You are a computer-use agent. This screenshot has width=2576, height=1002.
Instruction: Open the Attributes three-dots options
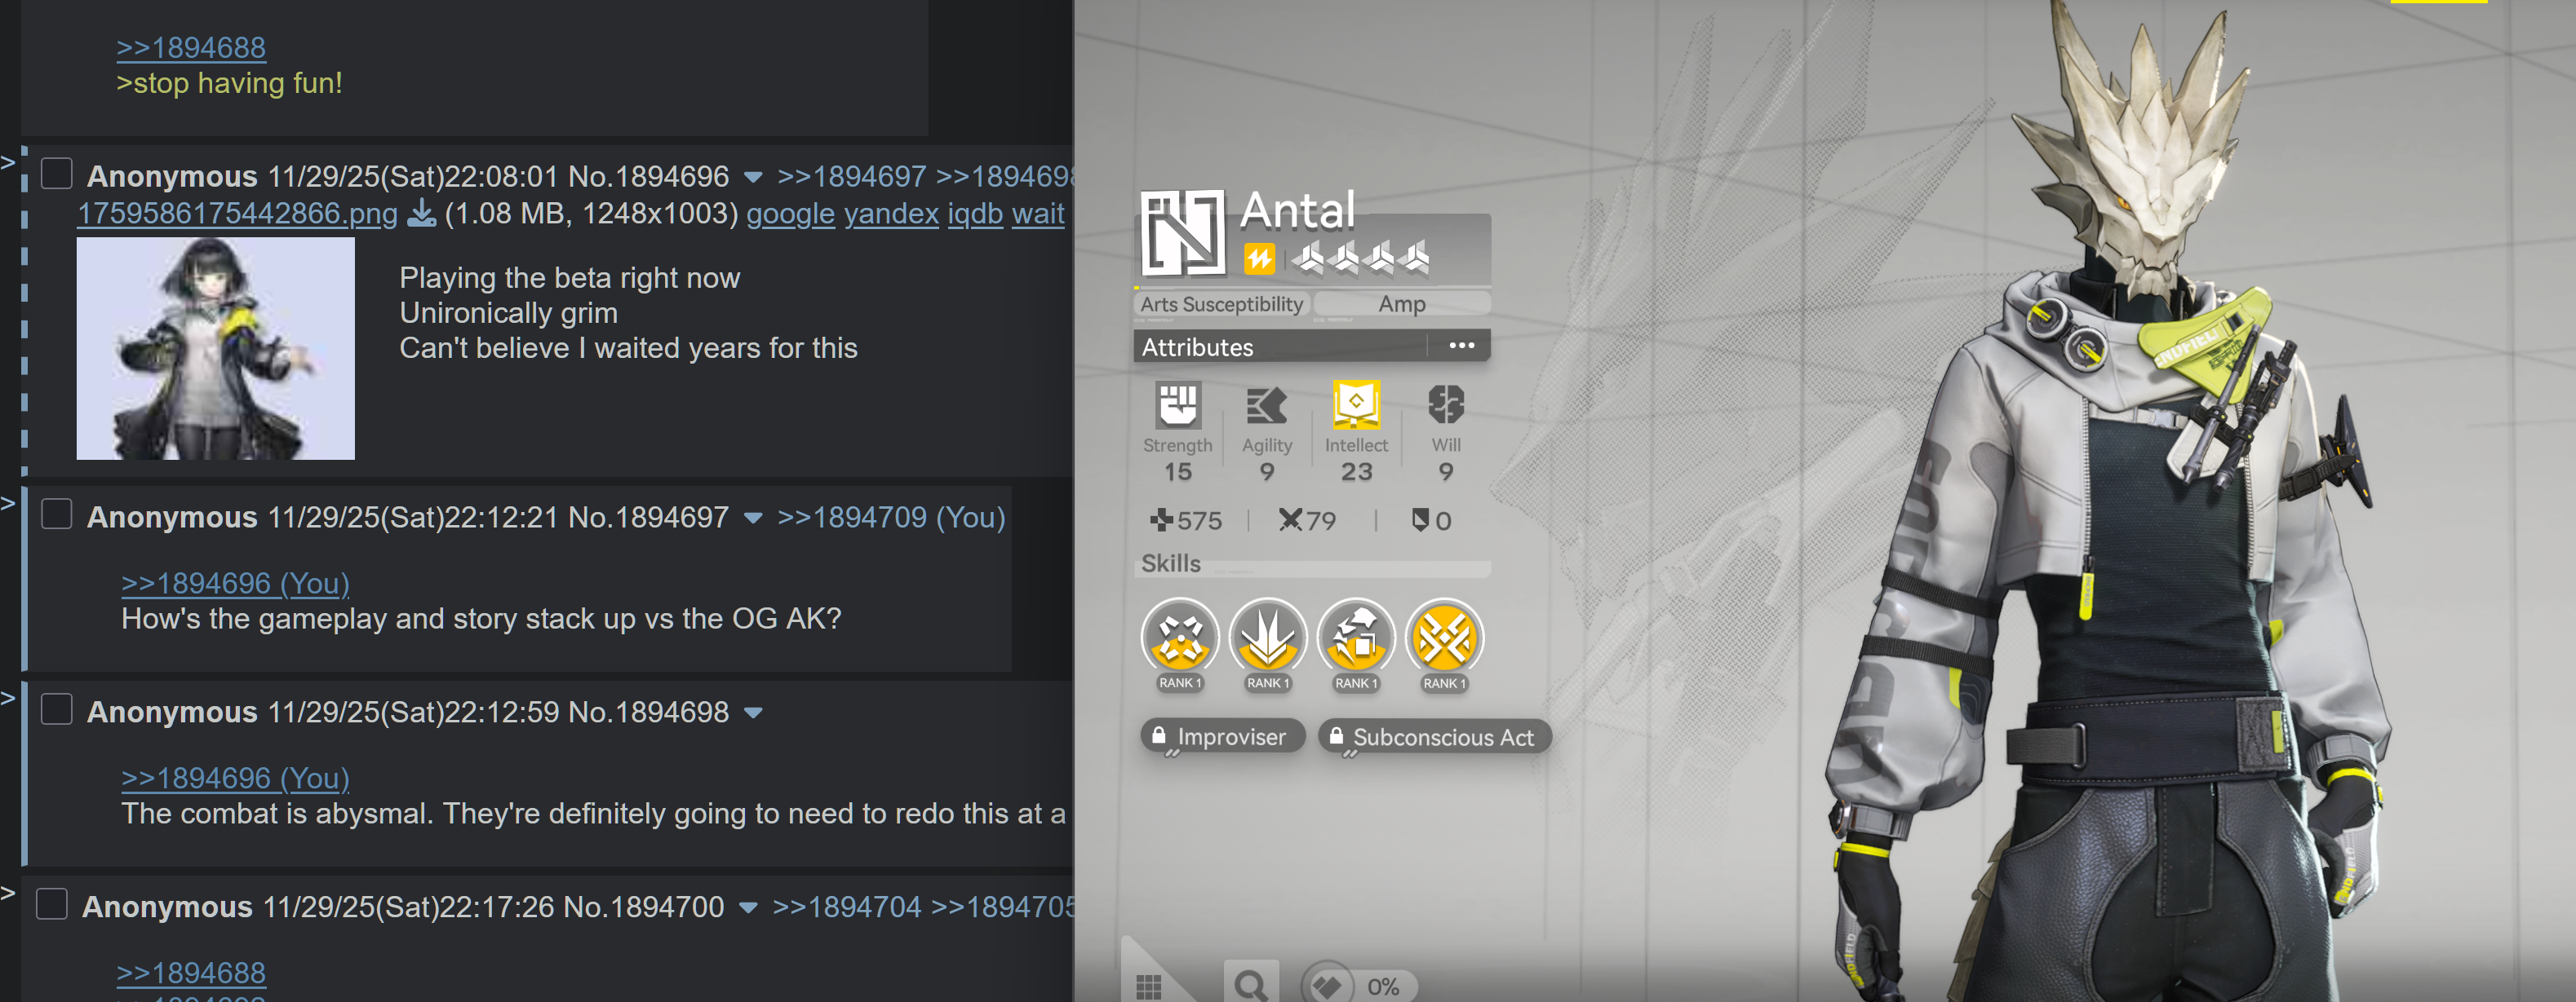[1461, 346]
